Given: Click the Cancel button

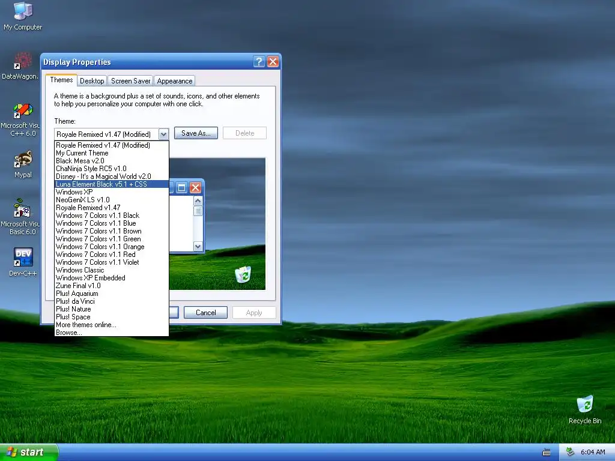Looking at the screenshot, I should coord(205,312).
